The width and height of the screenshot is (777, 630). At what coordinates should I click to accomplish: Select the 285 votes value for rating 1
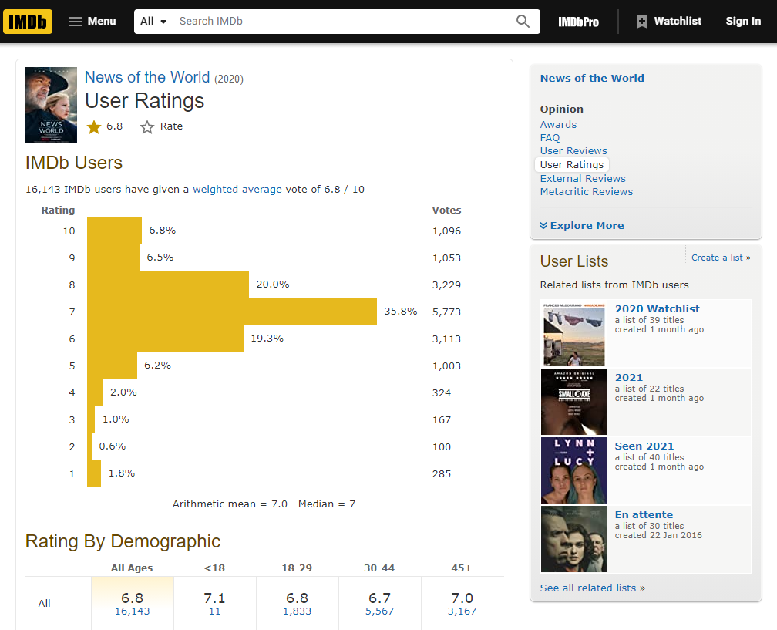click(x=442, y=474)
